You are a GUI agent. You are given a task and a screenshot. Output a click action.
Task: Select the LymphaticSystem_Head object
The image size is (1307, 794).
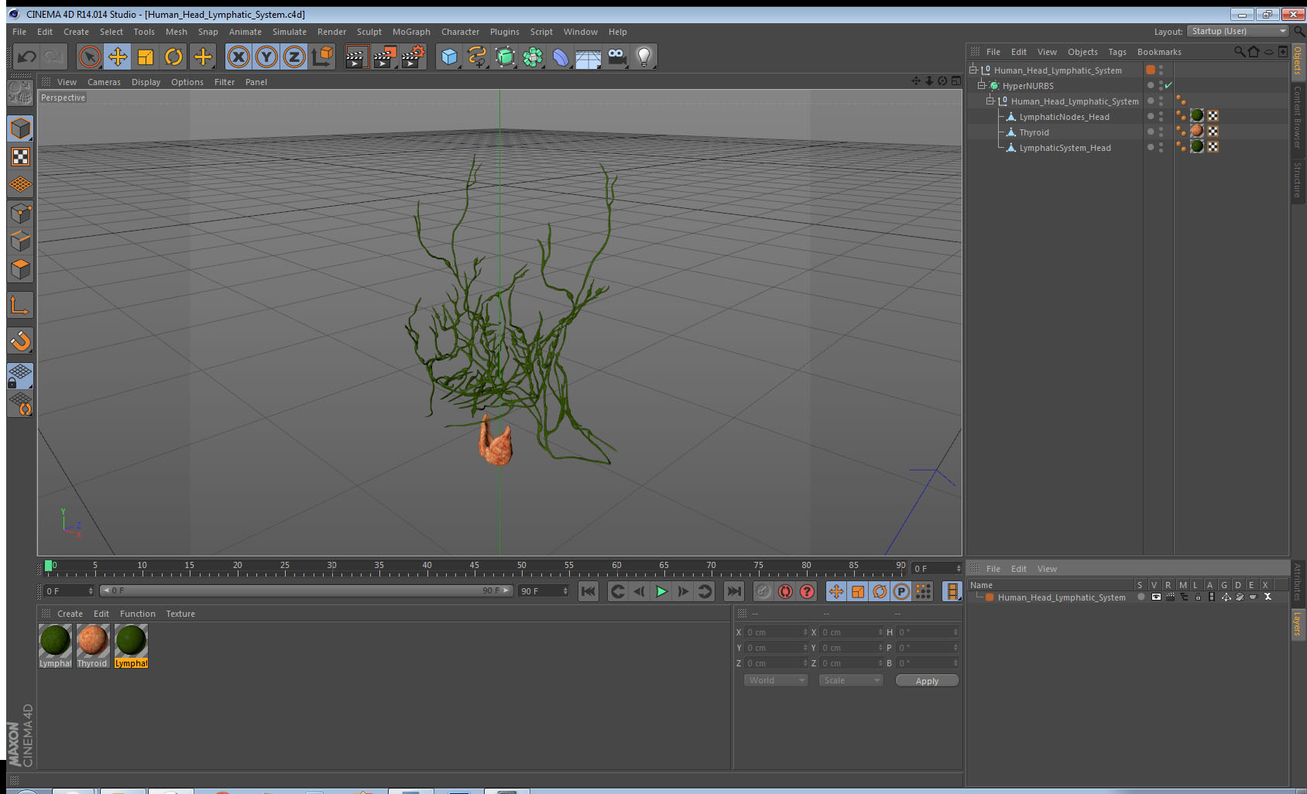(1065, 148)
